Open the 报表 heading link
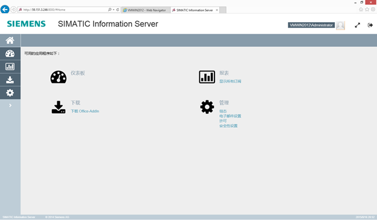 point(224,73)
